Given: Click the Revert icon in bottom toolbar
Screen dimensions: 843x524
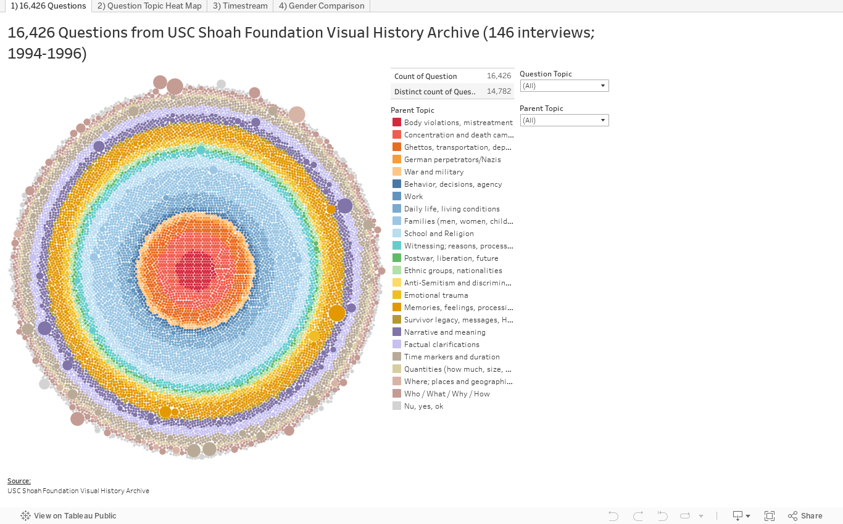Looking at the screenshot, I should (662, 516).
